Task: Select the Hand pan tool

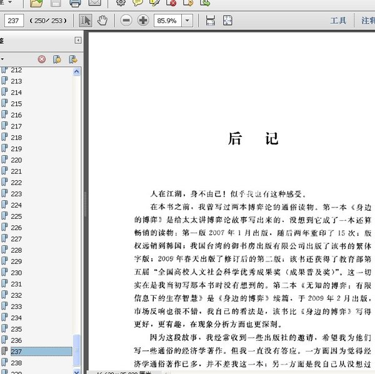Action: pyautogui.click(x=102, y=21)
